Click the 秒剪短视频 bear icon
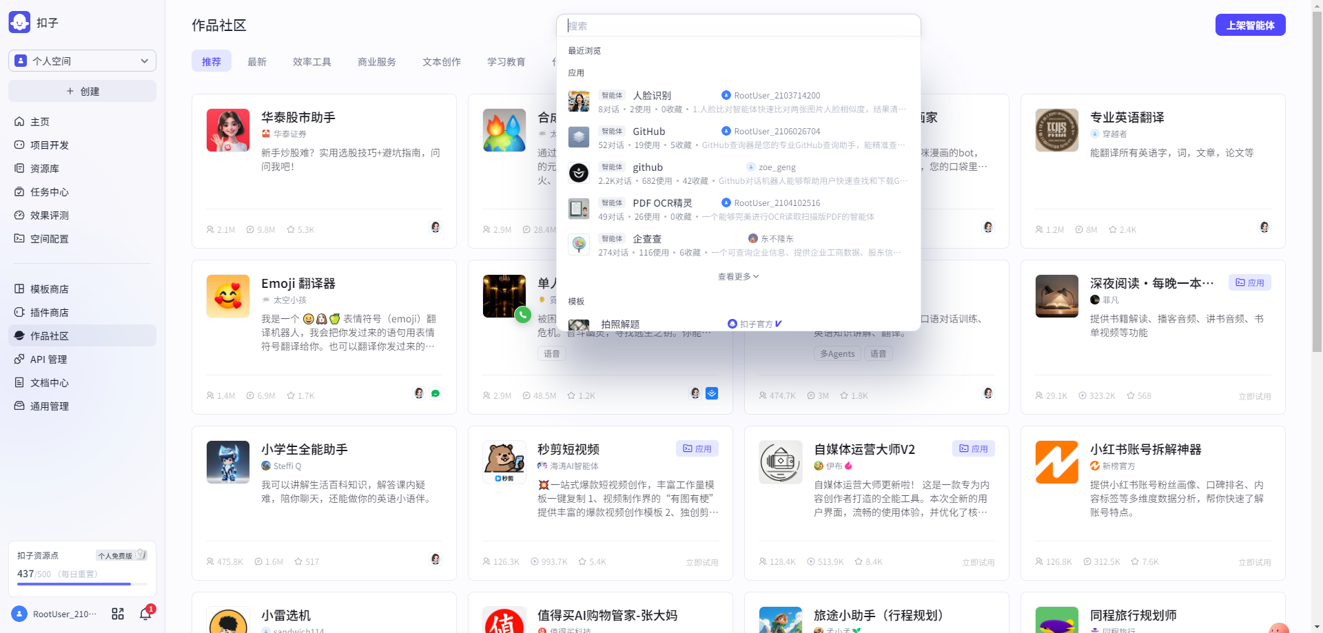This screenshot has height=633, width=1323. coord(504,462)
